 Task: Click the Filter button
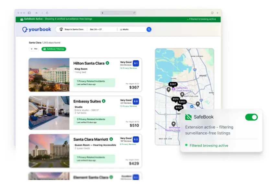point(34,49)
